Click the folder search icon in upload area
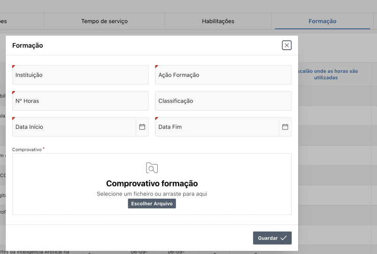377x254 pixels. click(x=152, y=168)
